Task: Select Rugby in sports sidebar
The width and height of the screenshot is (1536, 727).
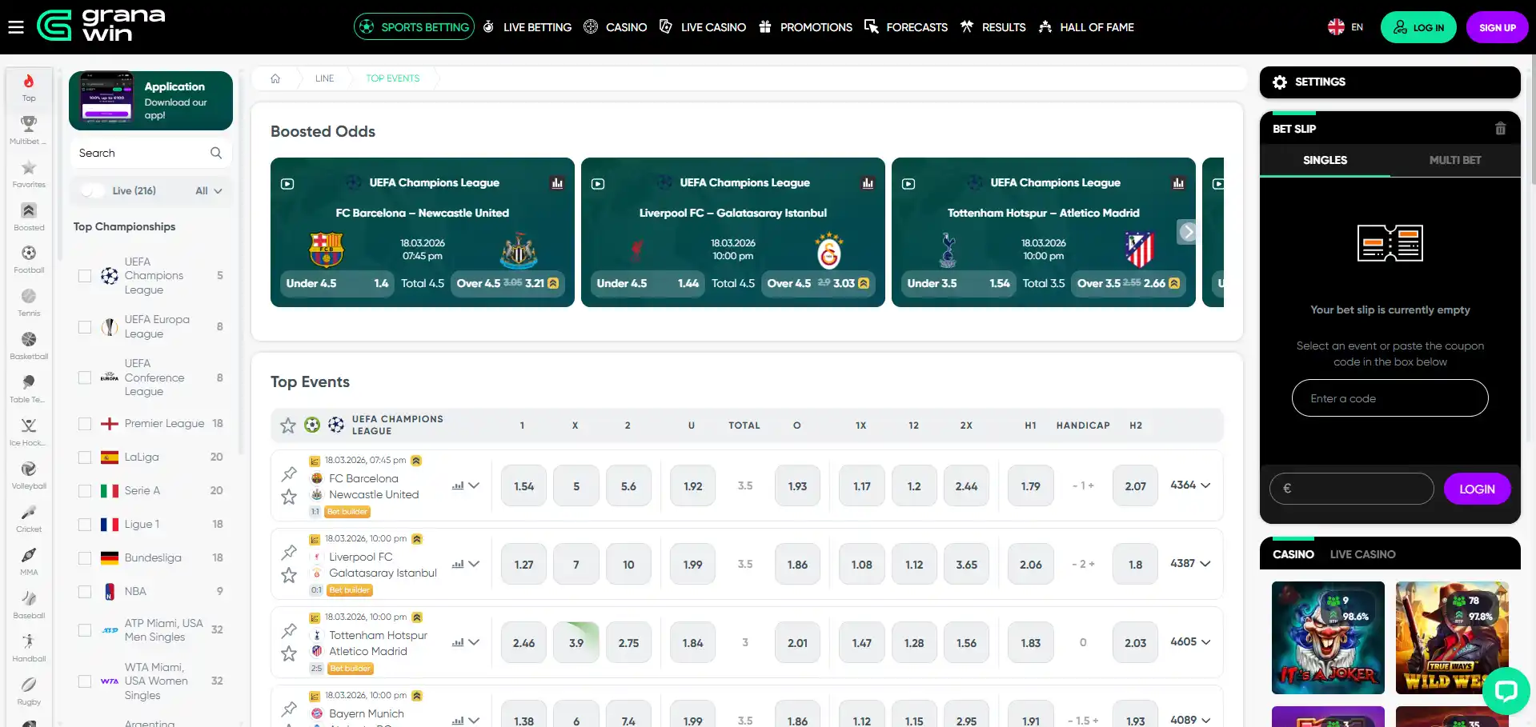Action: coord(29,691)
